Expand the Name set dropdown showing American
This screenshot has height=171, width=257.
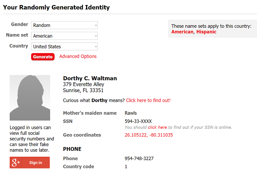(64, 36)
